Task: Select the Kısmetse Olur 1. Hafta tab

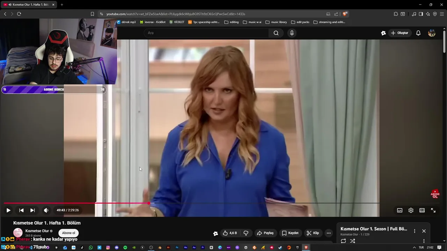Action: [29, 5]
